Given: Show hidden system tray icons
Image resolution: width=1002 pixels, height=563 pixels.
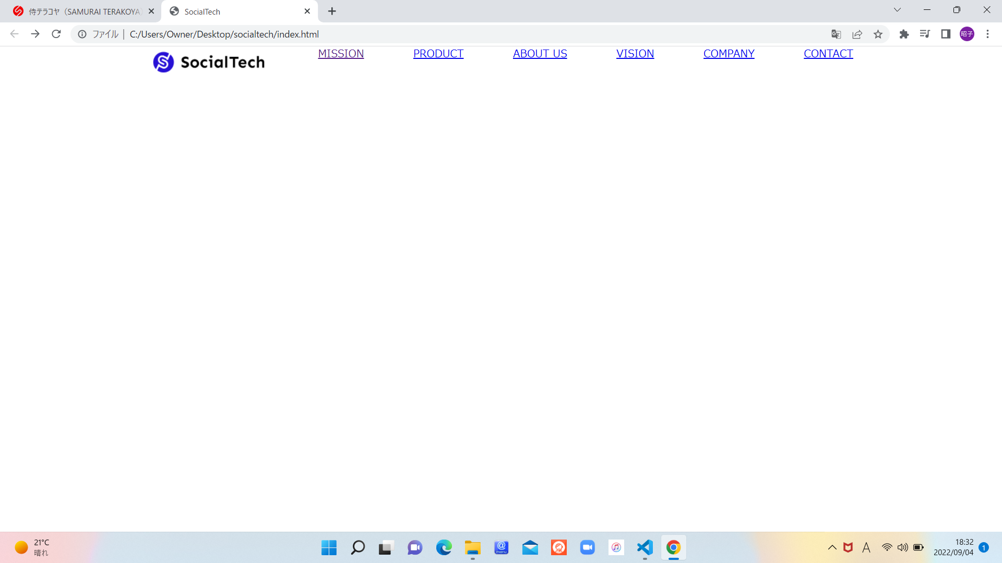Looking at the screenshot, I should pyautogui.click(x=832, y=547).
